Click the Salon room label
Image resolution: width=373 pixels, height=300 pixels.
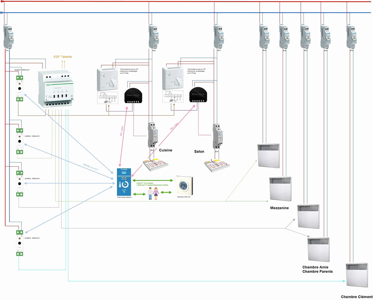(x=199, y=151)
